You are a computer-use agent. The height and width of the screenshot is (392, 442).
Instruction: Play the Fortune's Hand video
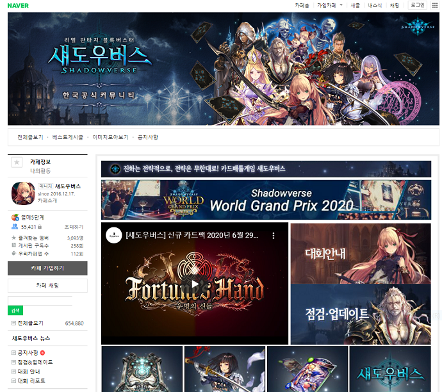(195, 284)
